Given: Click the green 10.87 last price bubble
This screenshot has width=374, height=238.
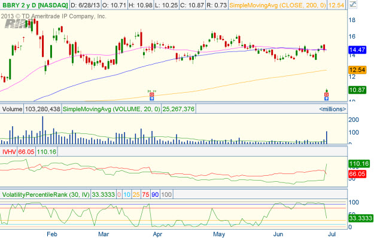Looking at the screenshot, I should [x=357, y=90].
